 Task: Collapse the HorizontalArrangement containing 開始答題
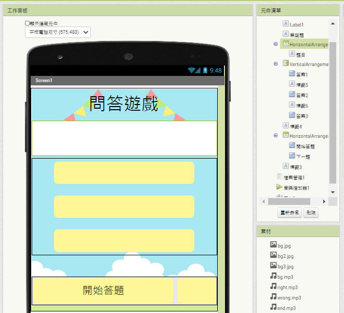(276, 135)
